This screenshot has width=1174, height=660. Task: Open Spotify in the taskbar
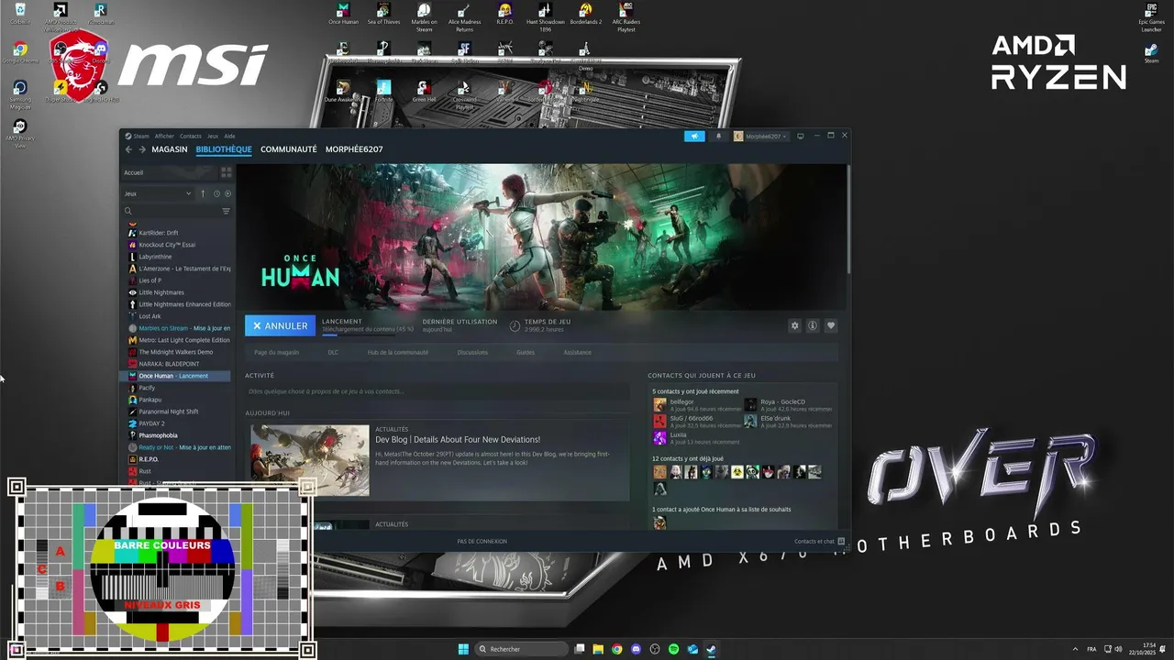coord(673,649)
